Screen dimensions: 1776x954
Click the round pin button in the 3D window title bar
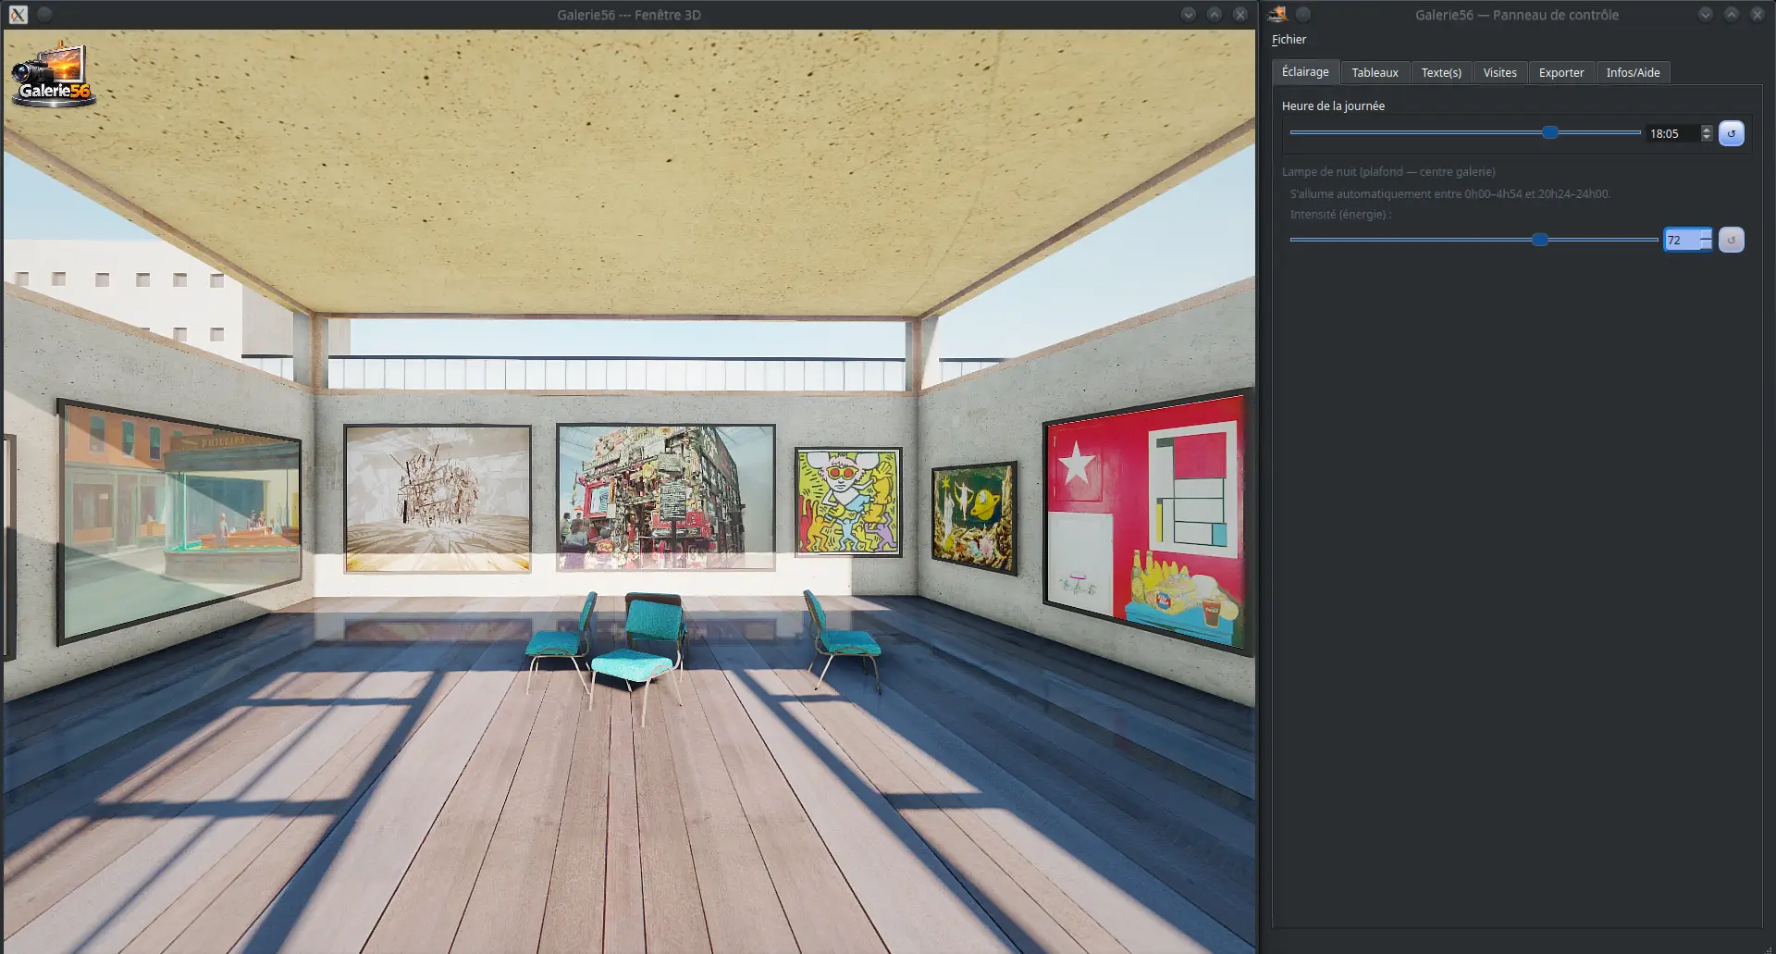click(44, 14)
